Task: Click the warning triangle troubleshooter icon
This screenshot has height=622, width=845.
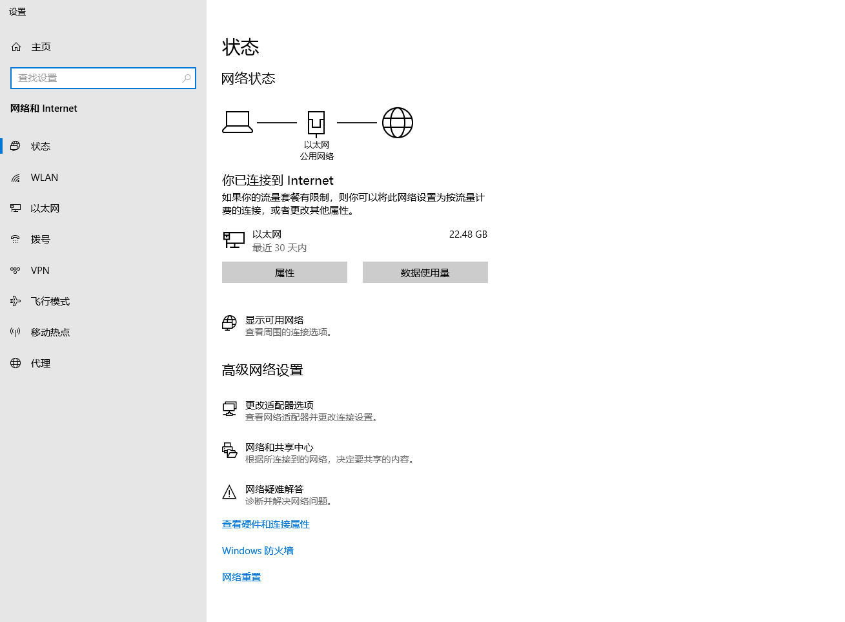Action: tap(229, 493)
